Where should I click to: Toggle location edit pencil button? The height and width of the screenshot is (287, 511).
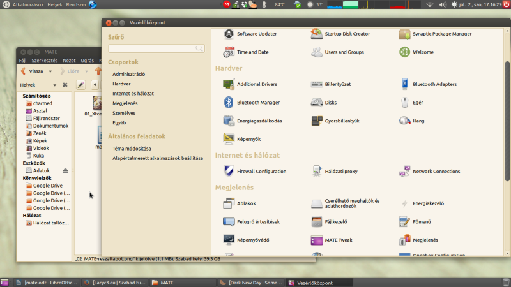point(81,85)
